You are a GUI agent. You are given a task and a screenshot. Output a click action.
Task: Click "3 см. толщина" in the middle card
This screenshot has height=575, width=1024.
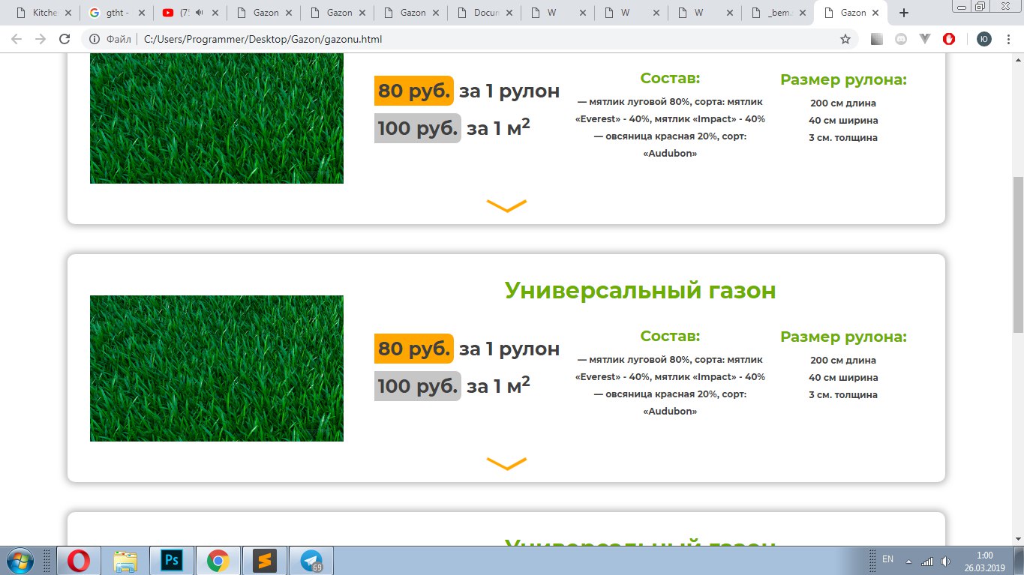pyautogui.click(x=843, y=395)
